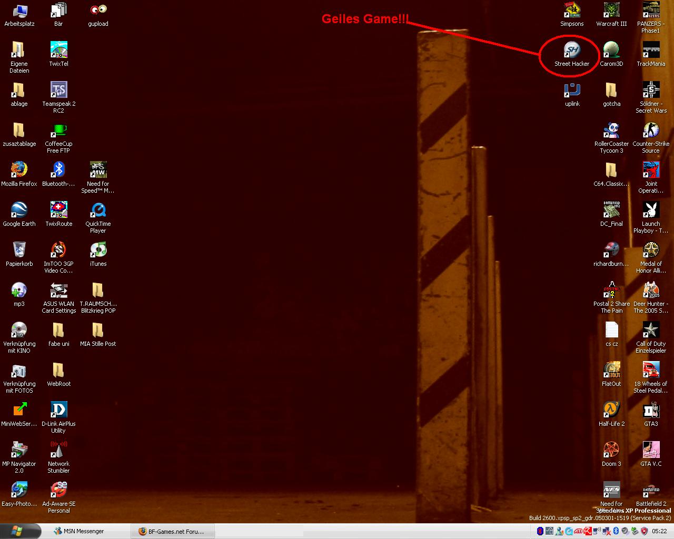Open the fabe uni folder
Image resolution: width=674 pixels, height=539 pixels.
(58, 334)
